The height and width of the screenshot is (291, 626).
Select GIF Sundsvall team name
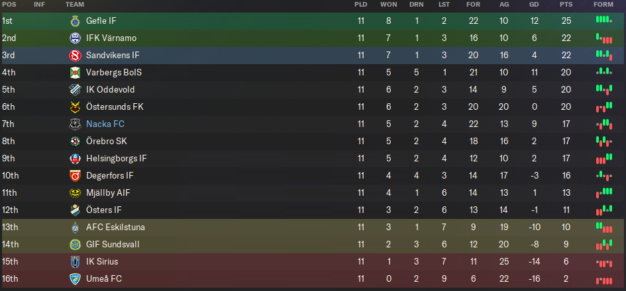tap(113, 245)
